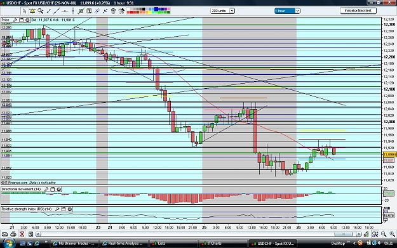Select the vertical line tool
This screenshot has width=397, height=248.
pyautogui.click(x=73, y=11)
